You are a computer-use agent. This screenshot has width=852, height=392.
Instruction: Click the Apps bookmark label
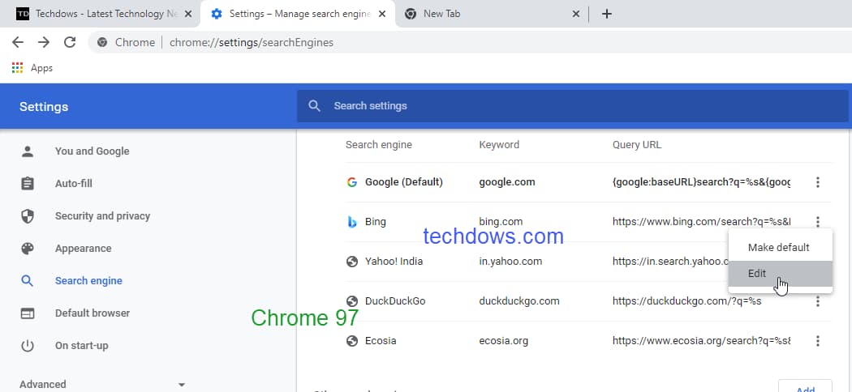(x=42, y=68)
